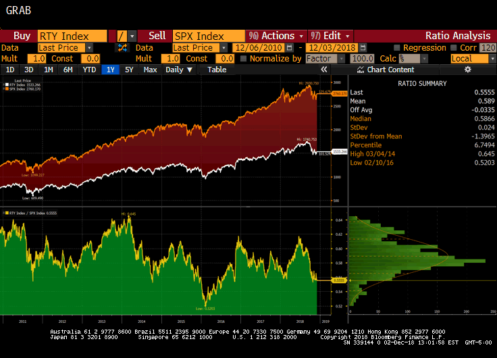Click the swap securities arrows icon

pyautogui.click(x=122, y=48)
